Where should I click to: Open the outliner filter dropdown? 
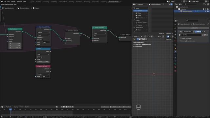[204, 4]
